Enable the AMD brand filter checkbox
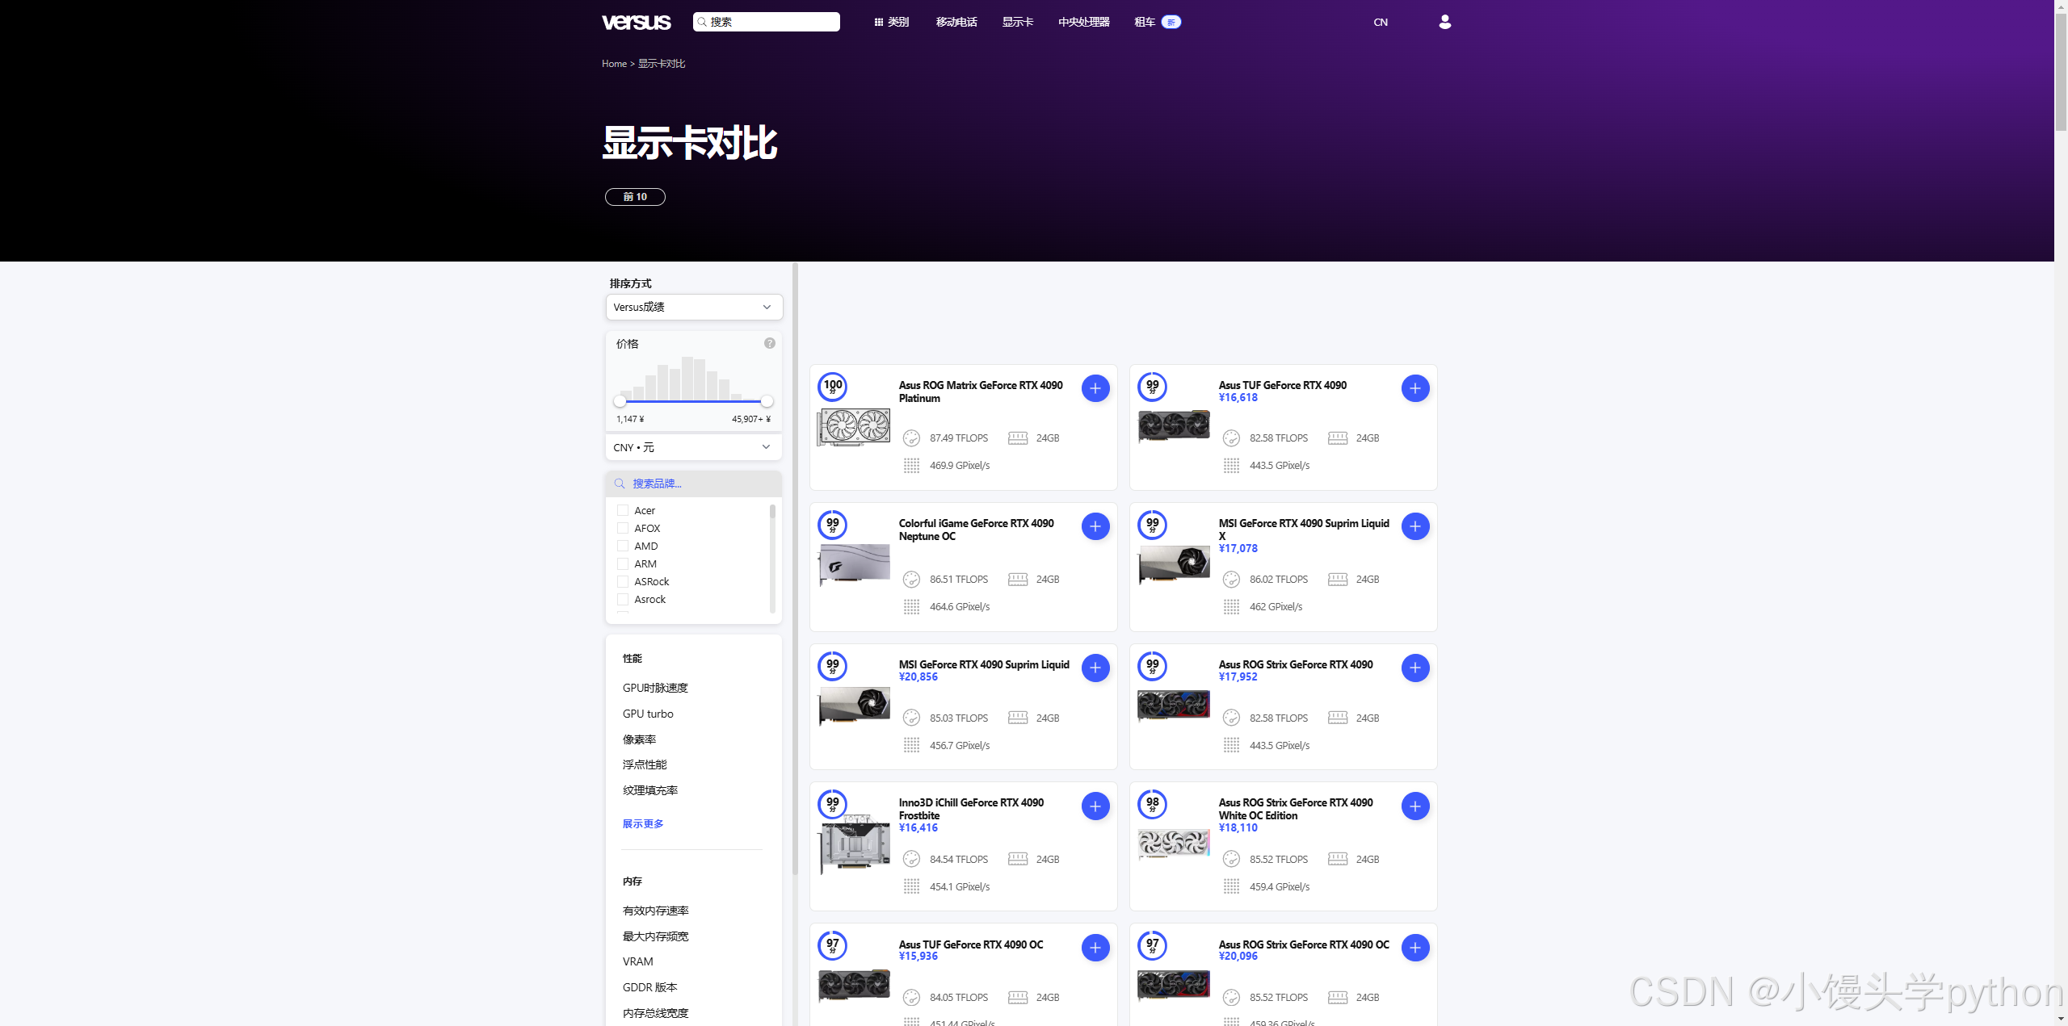This screenshot has height=1026, width=2068. pyautogui.click(x=622, y=546)
